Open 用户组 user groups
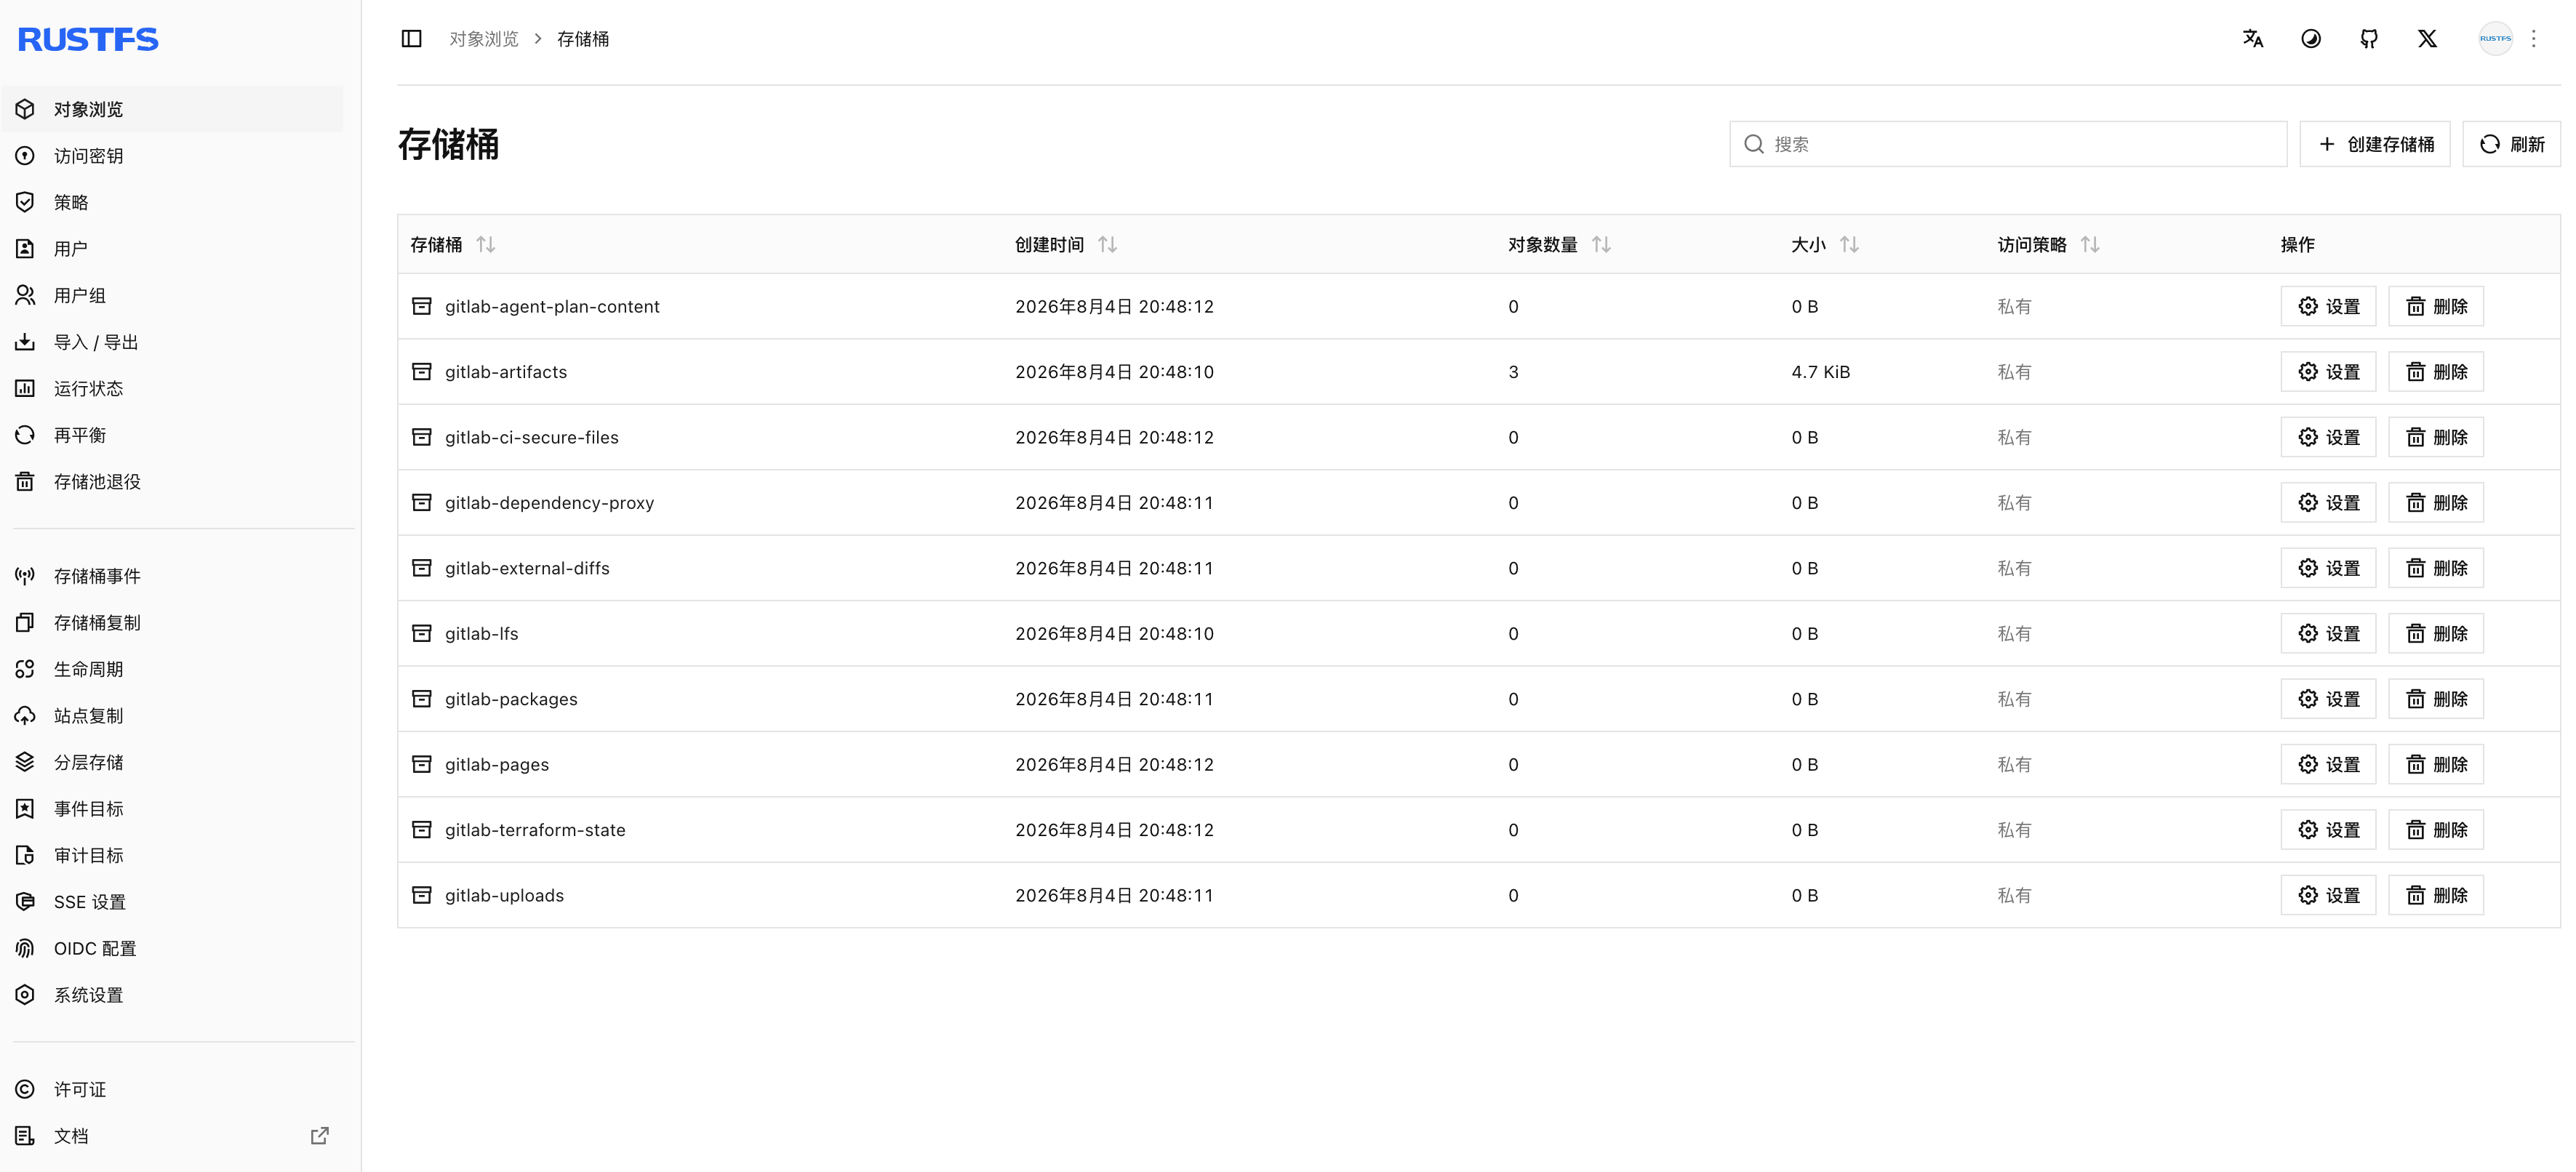 [172, 295]
